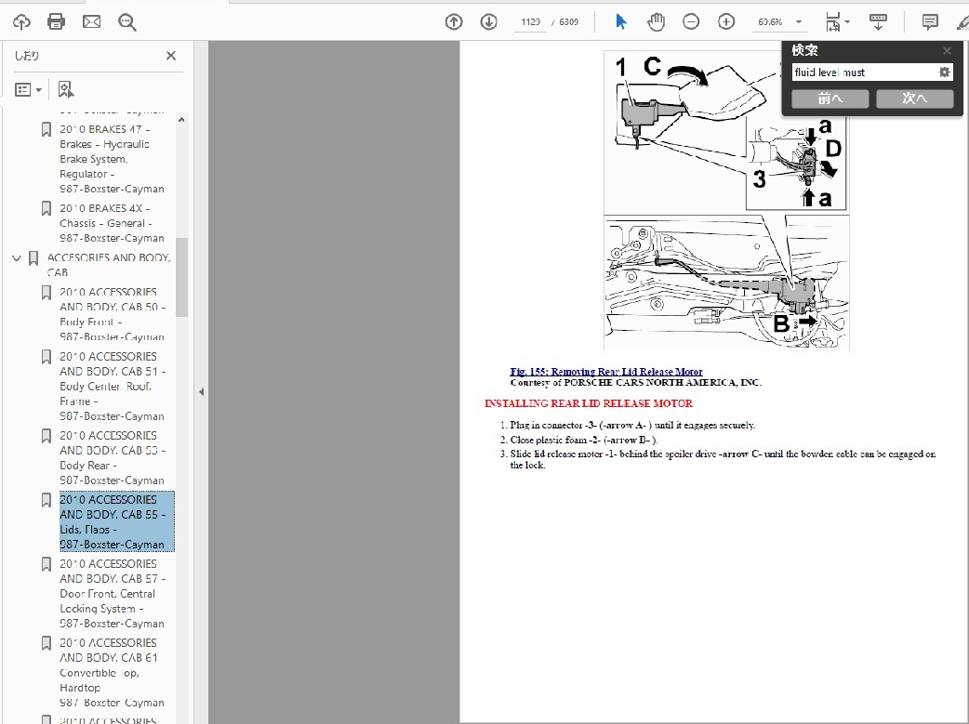969x724 pixels.
Task: Go to next page arrow
Action: coord(489,22)
